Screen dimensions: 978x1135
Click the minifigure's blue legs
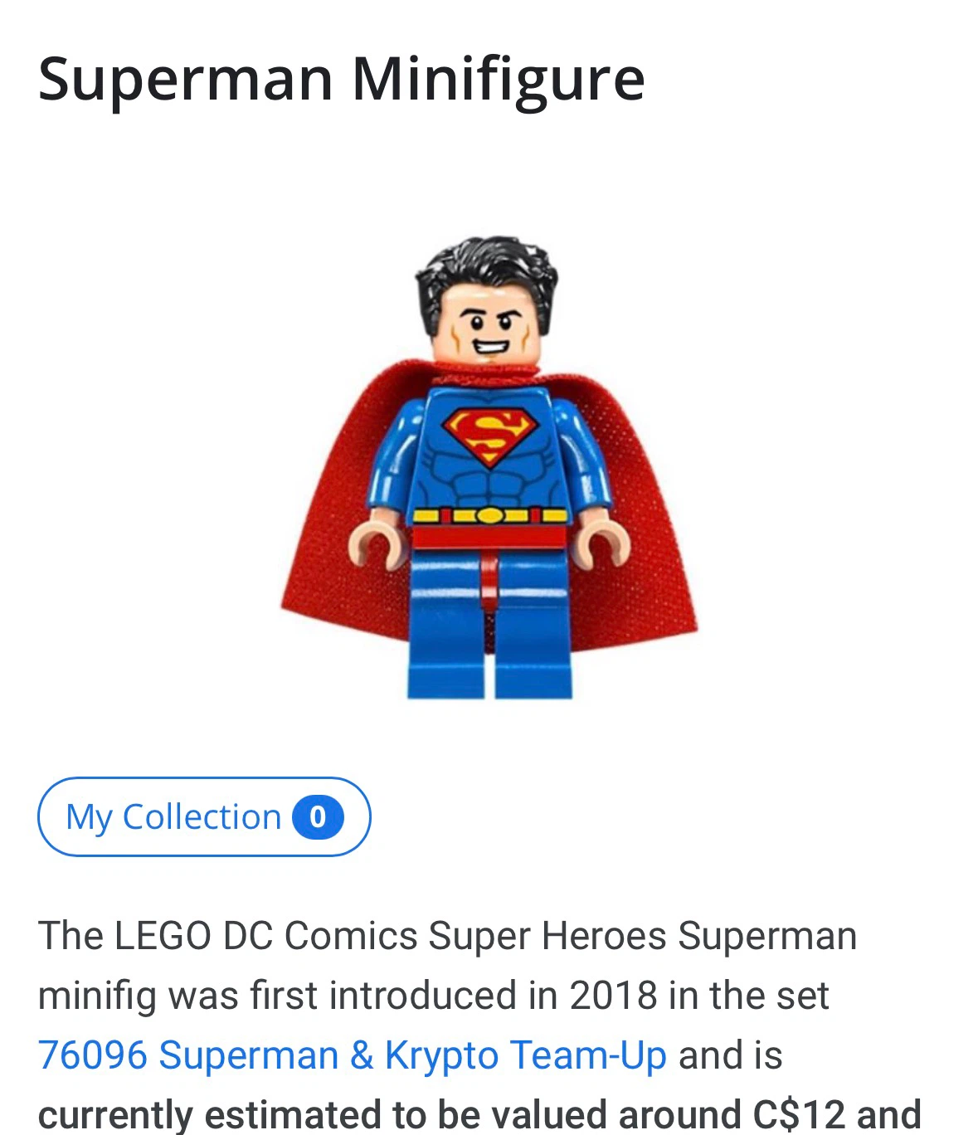pyautogui.click(x=489, y=622)
